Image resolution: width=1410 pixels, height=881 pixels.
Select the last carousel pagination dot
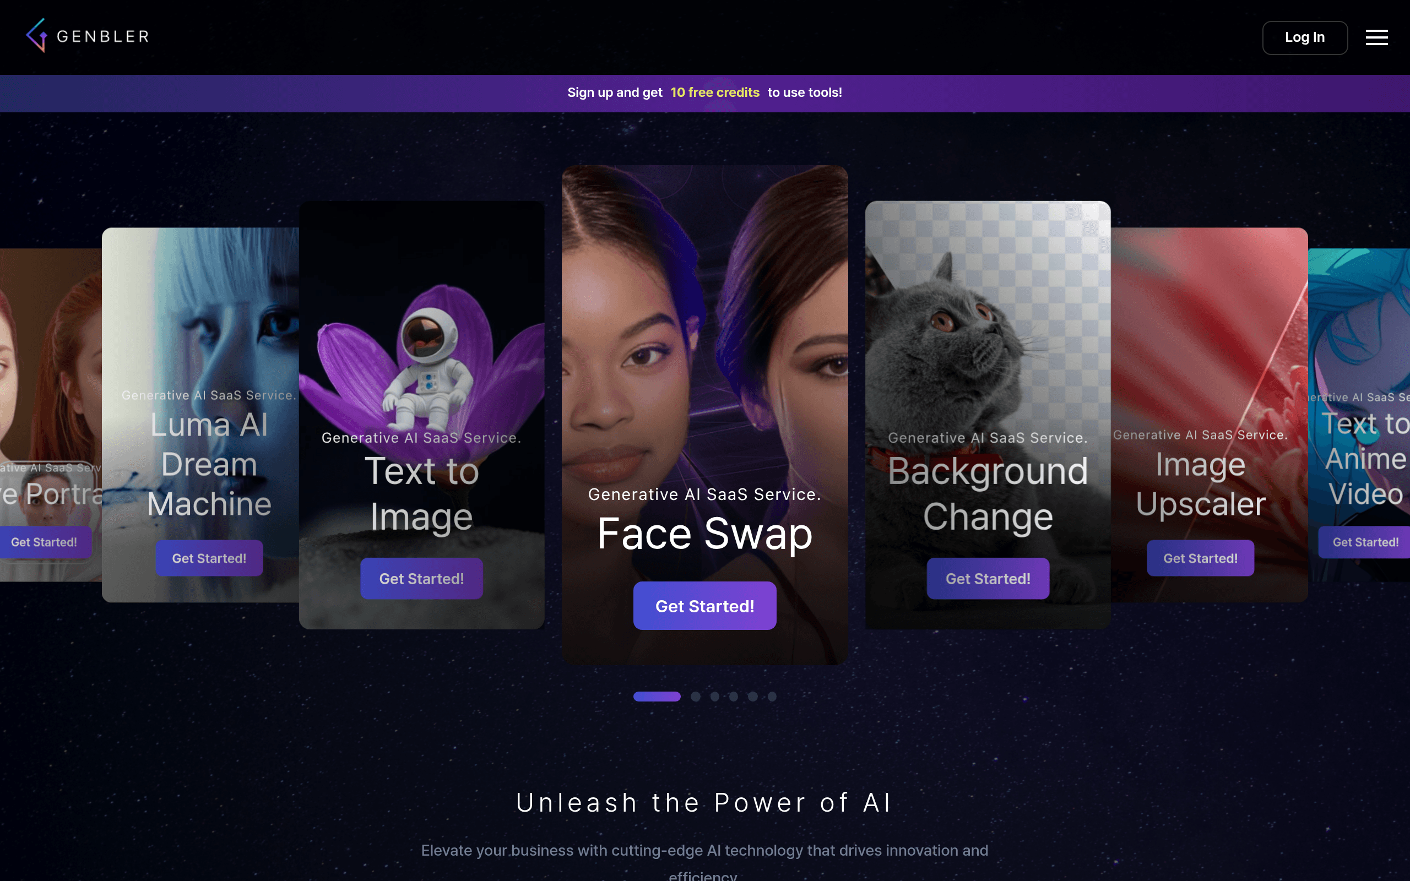coord(772,697)
